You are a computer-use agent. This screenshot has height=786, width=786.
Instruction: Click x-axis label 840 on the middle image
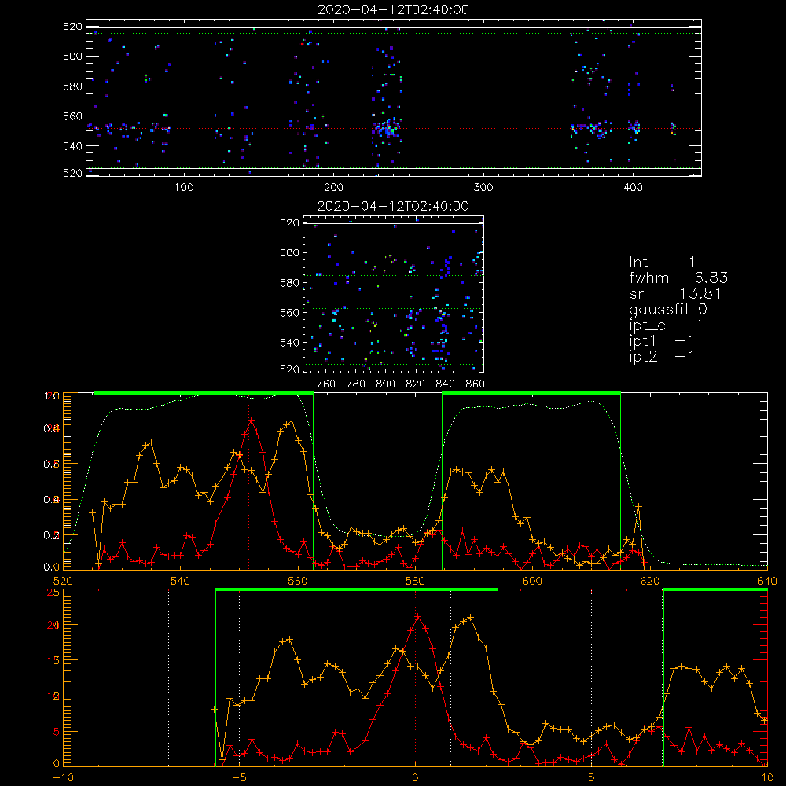point(445,384)
